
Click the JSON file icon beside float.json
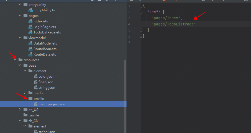tap(36, 82)
